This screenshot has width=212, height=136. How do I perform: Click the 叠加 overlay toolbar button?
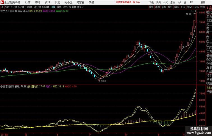click(x=157, y=7)
